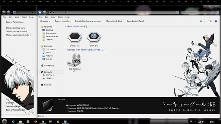The image size is (221, 124).
Task: Open the Personalization taskbar icon
Action: click(65, 122)
